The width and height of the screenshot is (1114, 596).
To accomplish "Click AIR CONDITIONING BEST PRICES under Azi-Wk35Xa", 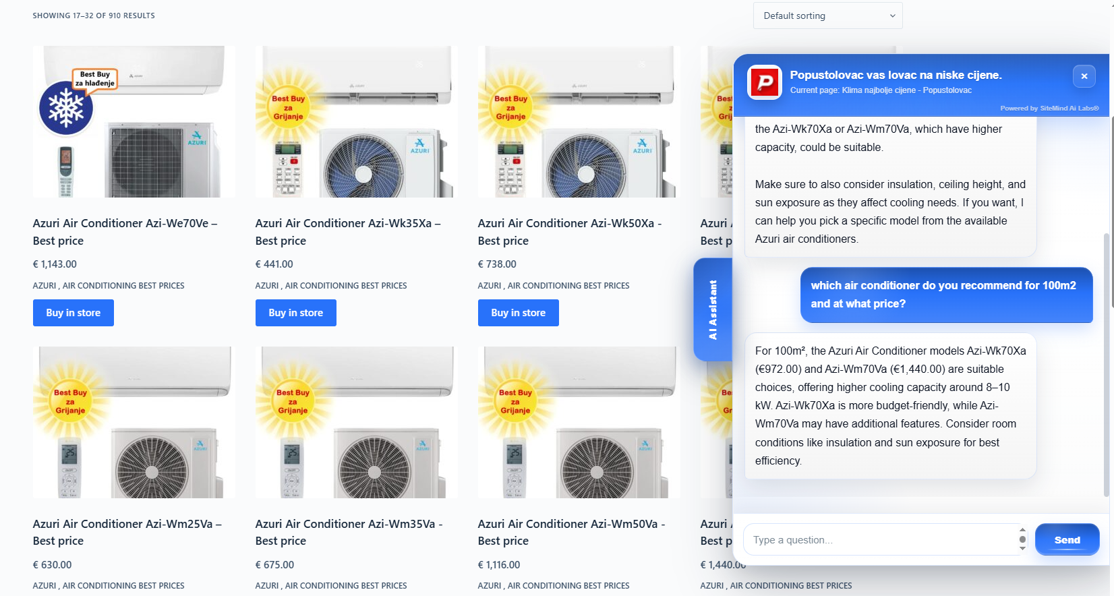I will point(346,286).
